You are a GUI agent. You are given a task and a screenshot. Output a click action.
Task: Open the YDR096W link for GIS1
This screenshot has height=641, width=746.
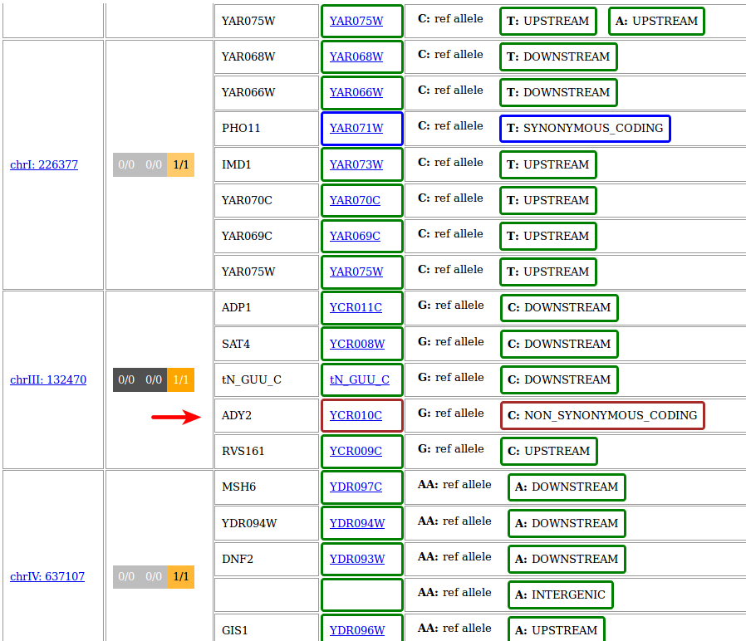357,630
